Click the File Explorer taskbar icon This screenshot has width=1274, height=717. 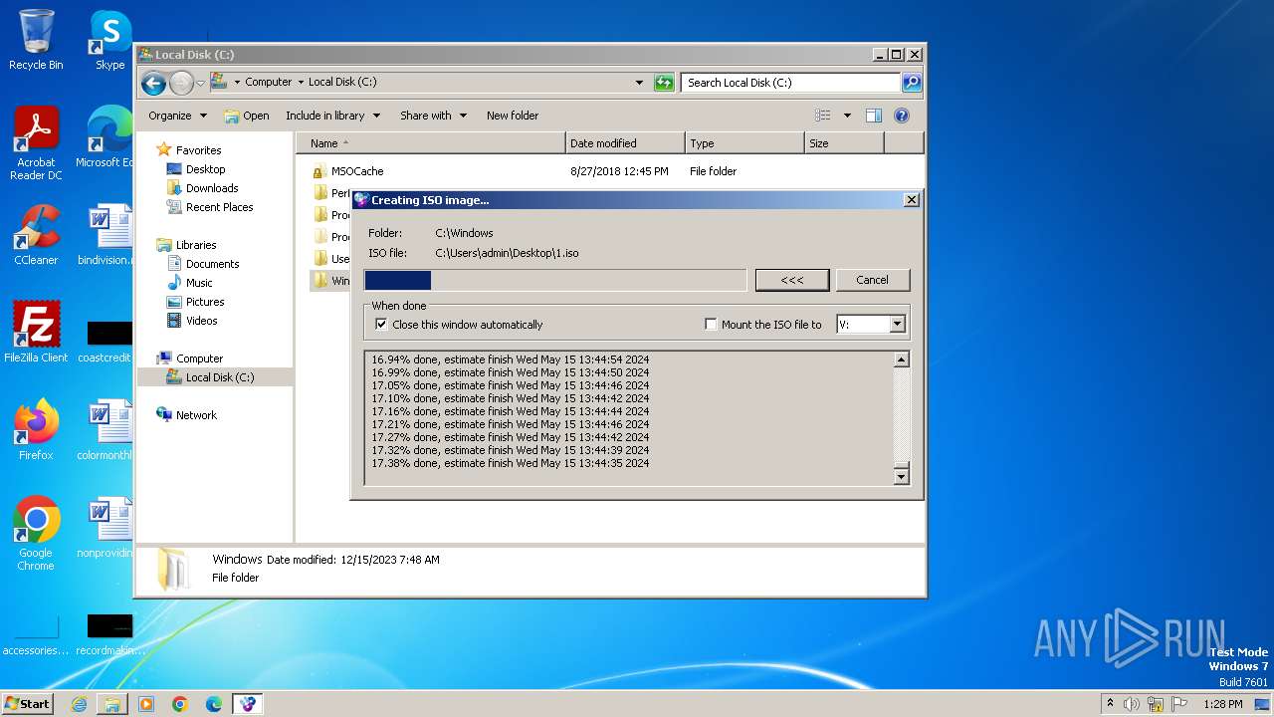point(112,704)
